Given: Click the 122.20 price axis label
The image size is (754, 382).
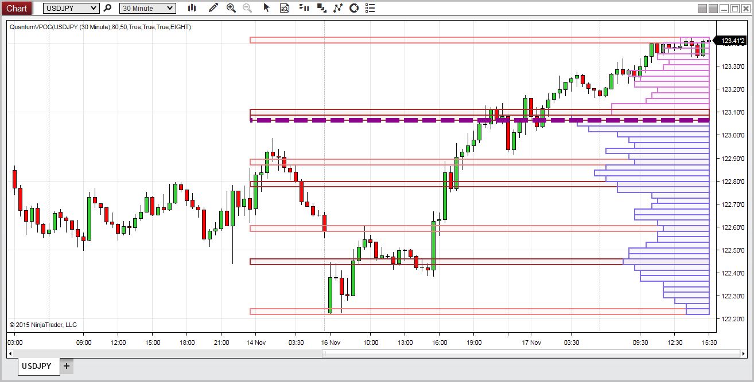Looking at the screenshot, I should tap(733, 319).
